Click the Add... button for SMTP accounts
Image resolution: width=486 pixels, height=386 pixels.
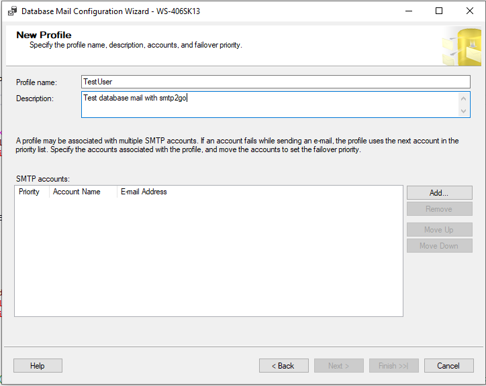click(439, 193)
